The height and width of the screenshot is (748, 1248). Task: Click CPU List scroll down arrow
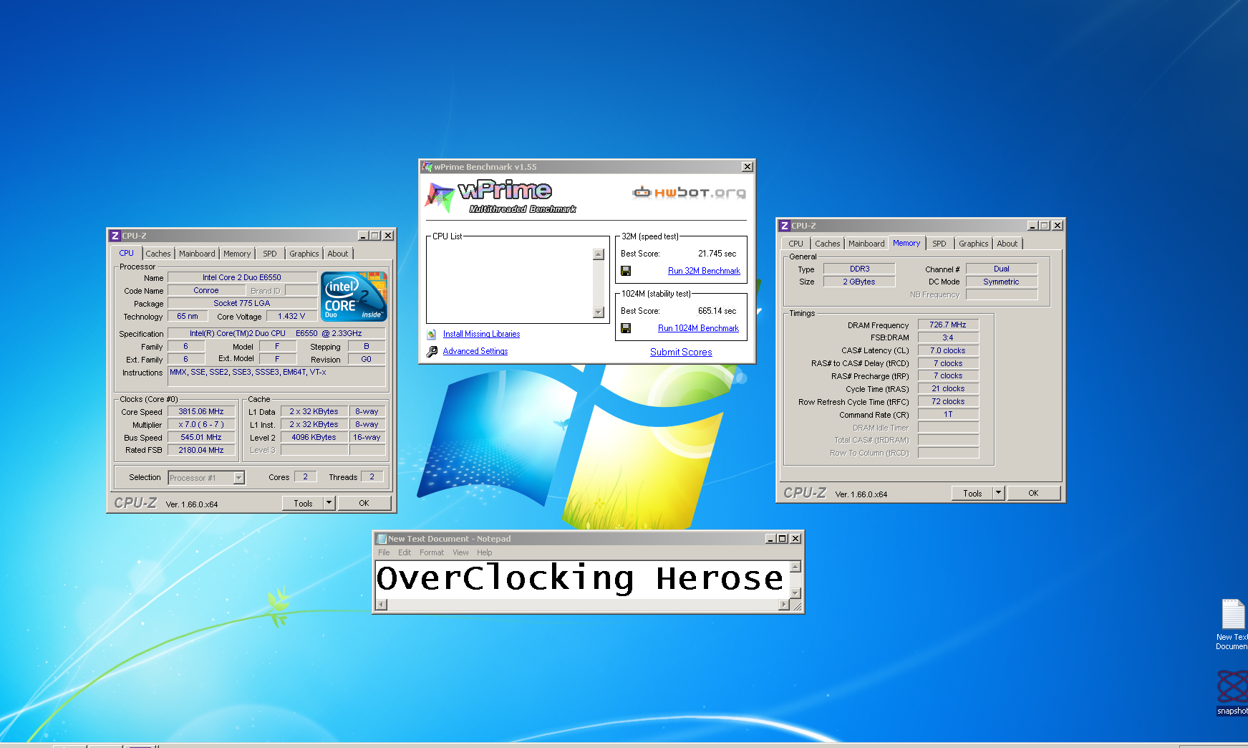(599, 312)
